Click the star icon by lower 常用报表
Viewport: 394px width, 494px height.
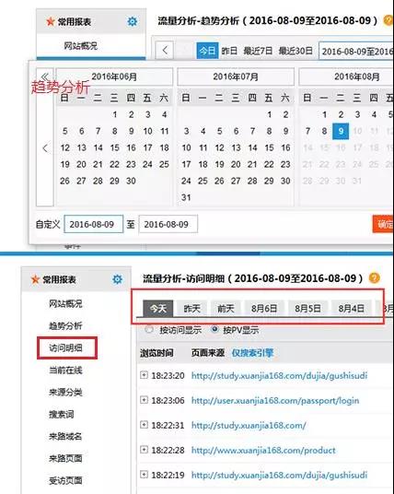tap(35, 279)
